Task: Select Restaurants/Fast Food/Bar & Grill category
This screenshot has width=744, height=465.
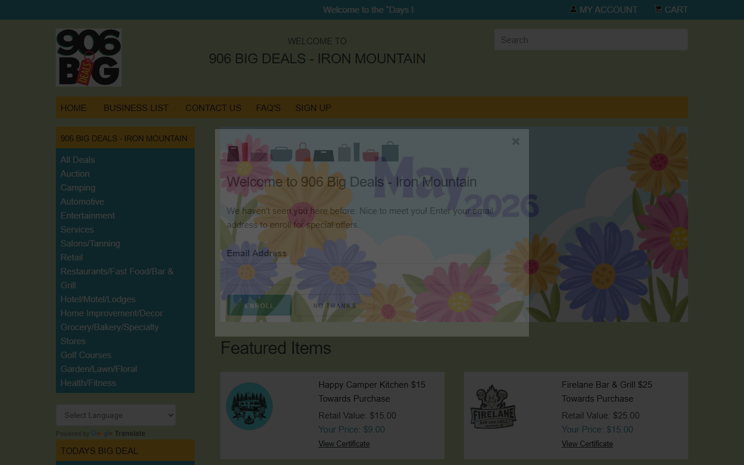Action: coord(117,278)
